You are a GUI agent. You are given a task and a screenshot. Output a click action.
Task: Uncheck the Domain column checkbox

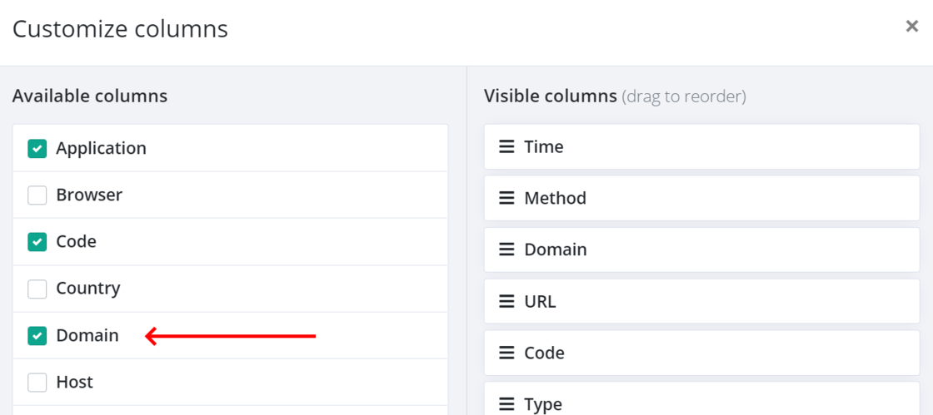[37, 336]
